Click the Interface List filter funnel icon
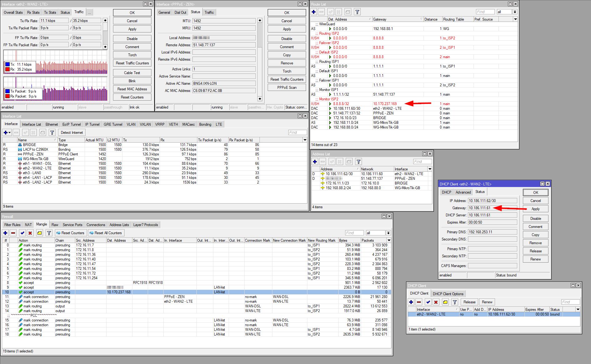 (52, 133)
